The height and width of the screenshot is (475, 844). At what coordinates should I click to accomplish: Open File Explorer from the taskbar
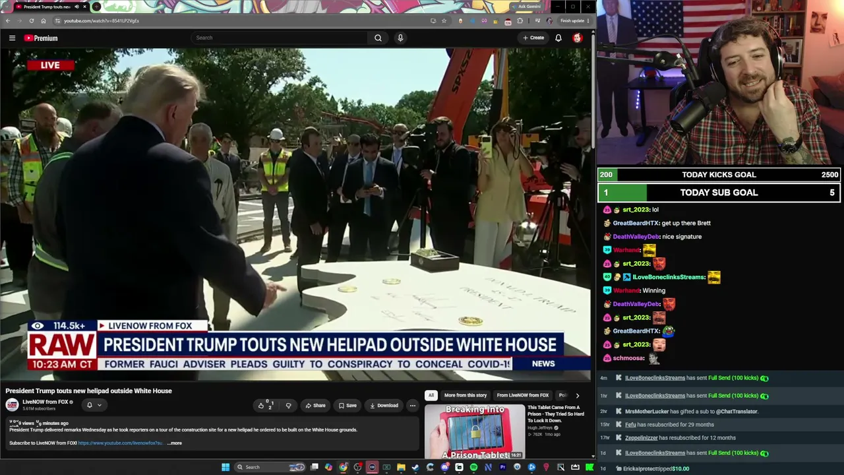pyautogui.click(x=401, y=467)
